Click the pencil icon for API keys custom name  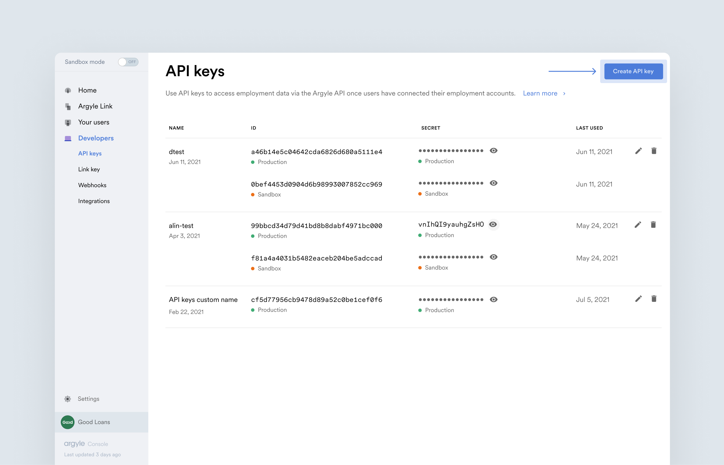638,299
